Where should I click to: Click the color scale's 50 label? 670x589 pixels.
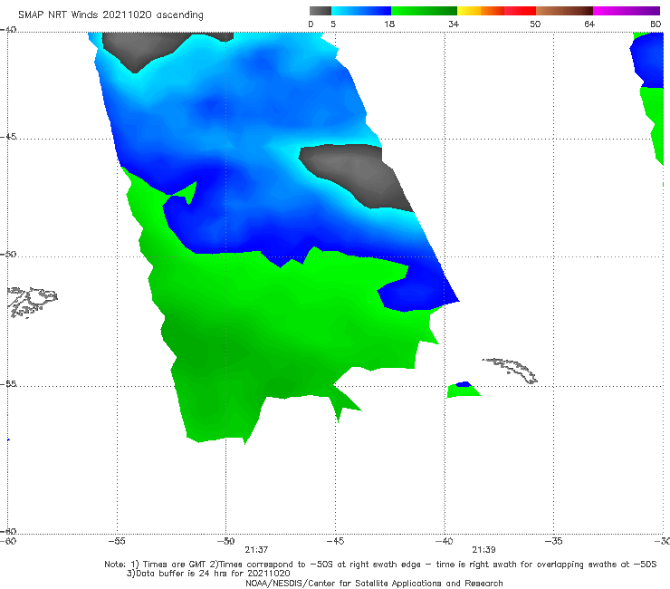pyautogui.click(x=535, y=24)
